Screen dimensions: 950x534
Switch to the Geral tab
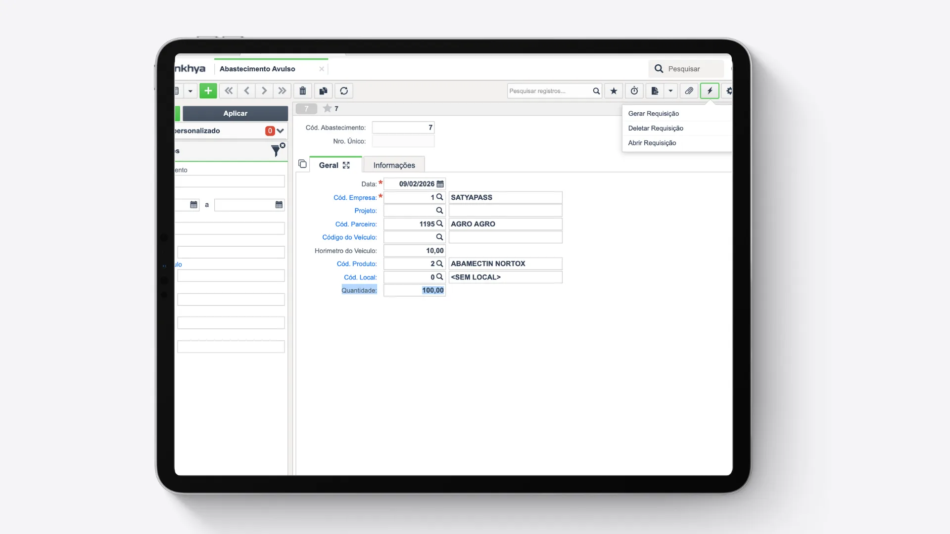[x=329, y=165]
